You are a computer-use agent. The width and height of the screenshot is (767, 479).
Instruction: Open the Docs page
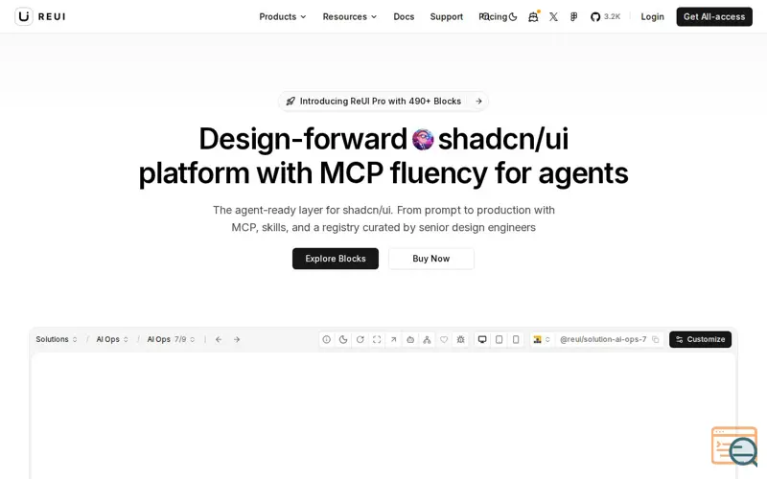pos(404,16)
